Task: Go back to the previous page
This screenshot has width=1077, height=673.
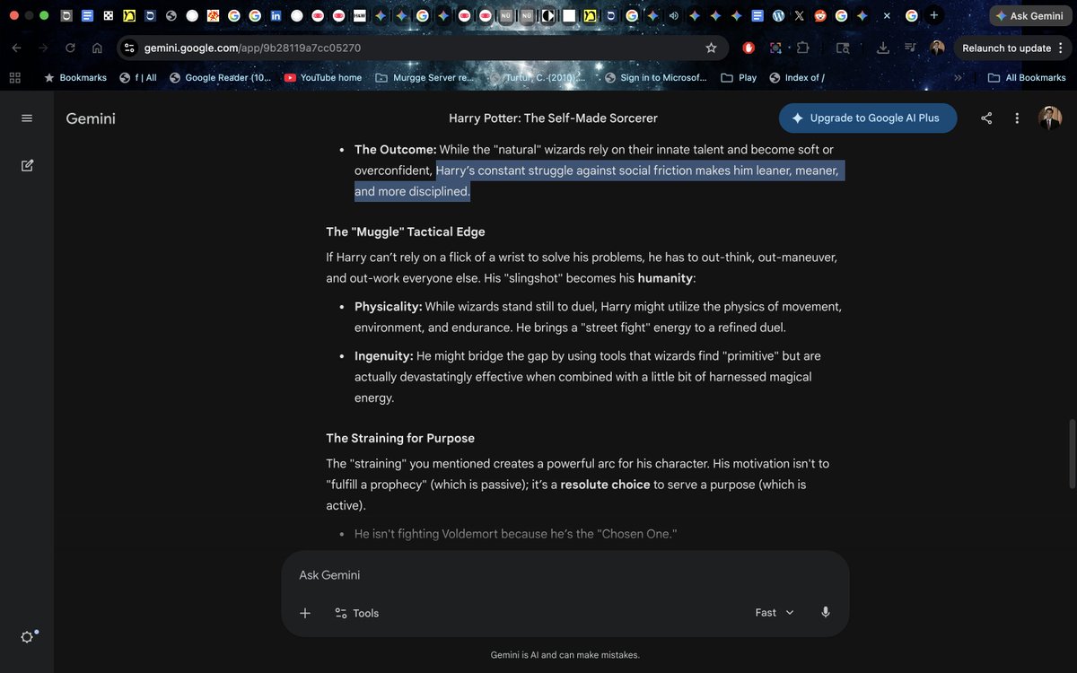Action: pos(18,48)
